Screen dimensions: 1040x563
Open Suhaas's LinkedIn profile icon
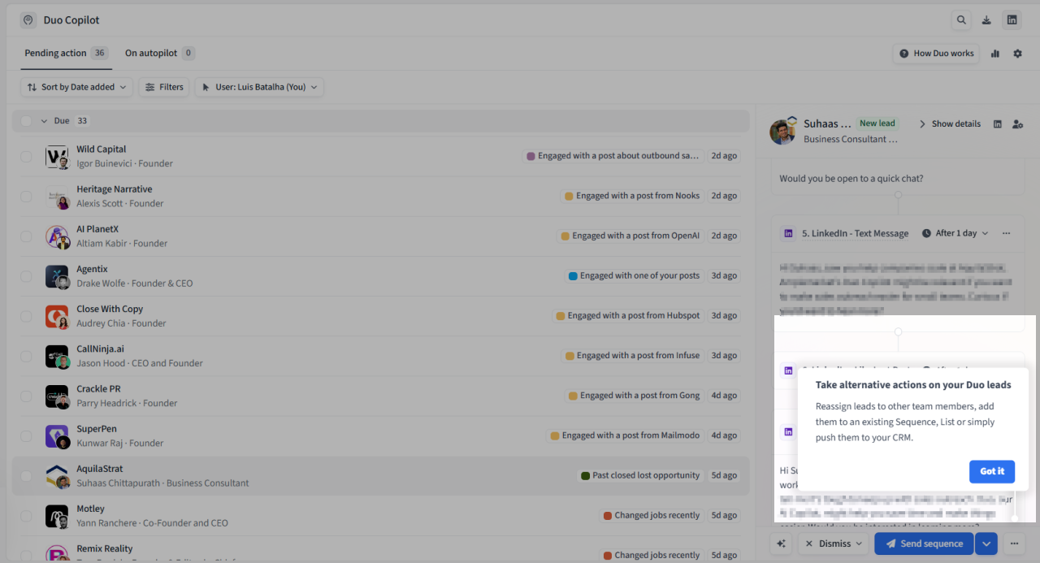click(998, 123)
